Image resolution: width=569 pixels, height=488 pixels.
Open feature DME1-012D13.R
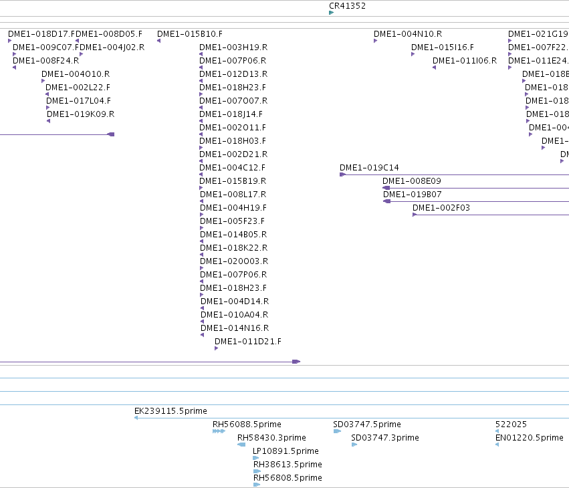pos(233,74)
